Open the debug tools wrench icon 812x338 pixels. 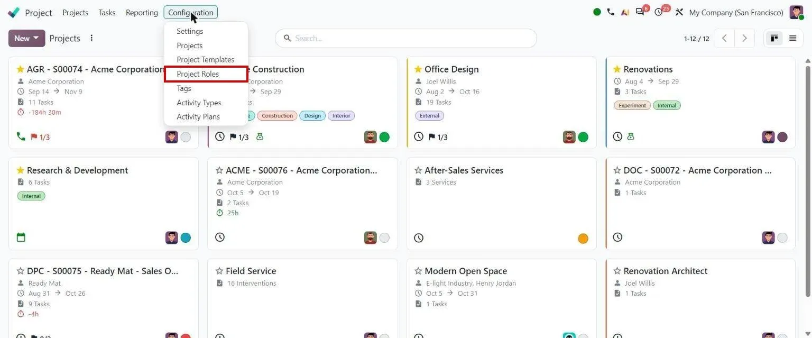point(679,12)
